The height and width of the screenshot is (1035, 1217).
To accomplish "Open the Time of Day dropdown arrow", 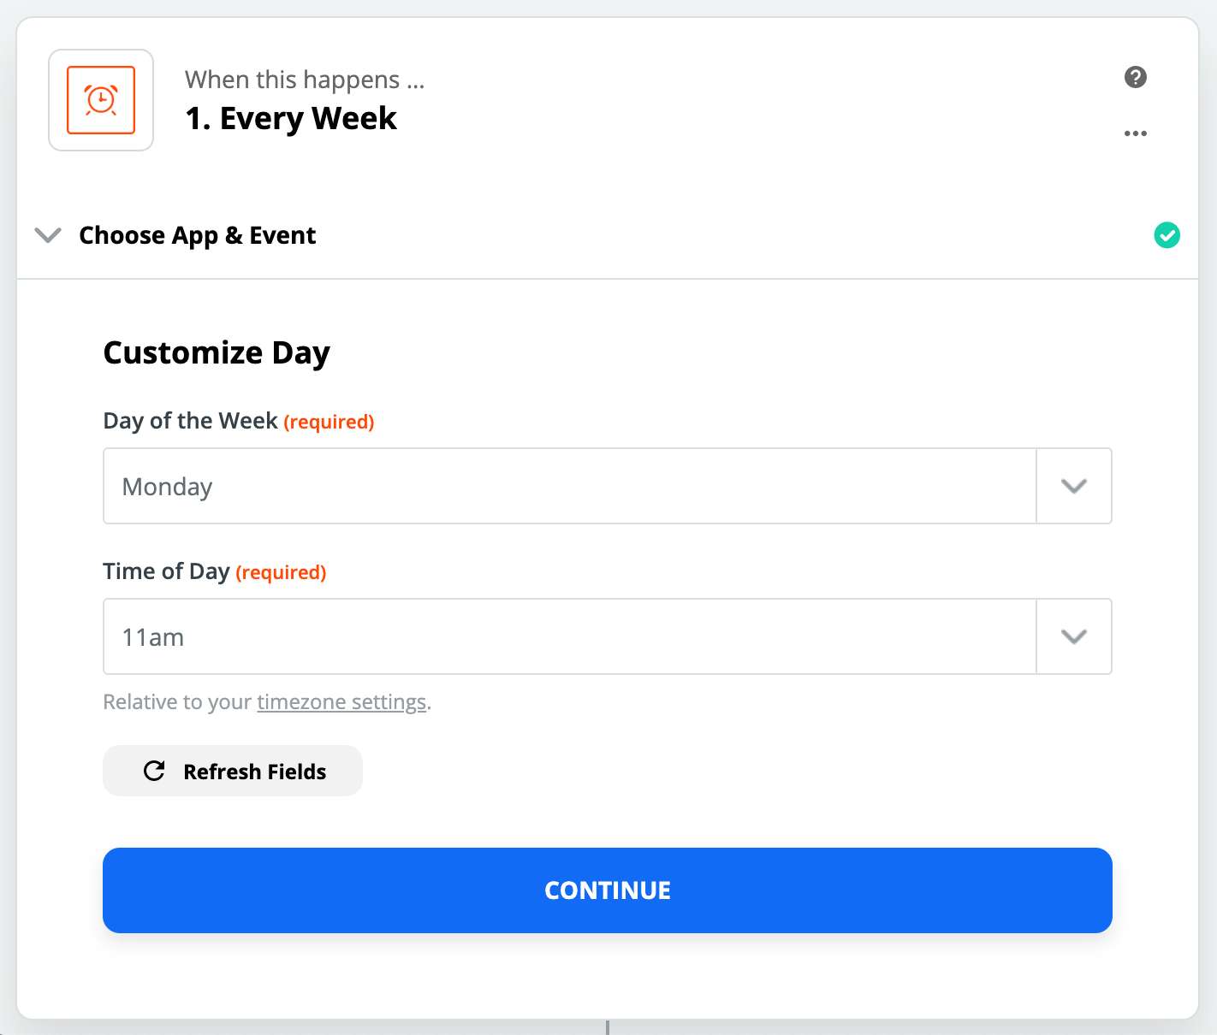I will tap(1073, 636).
